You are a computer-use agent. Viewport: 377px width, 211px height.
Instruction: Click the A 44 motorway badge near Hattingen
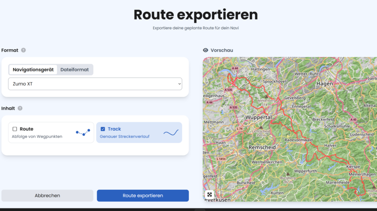click(x=235, y=68)
